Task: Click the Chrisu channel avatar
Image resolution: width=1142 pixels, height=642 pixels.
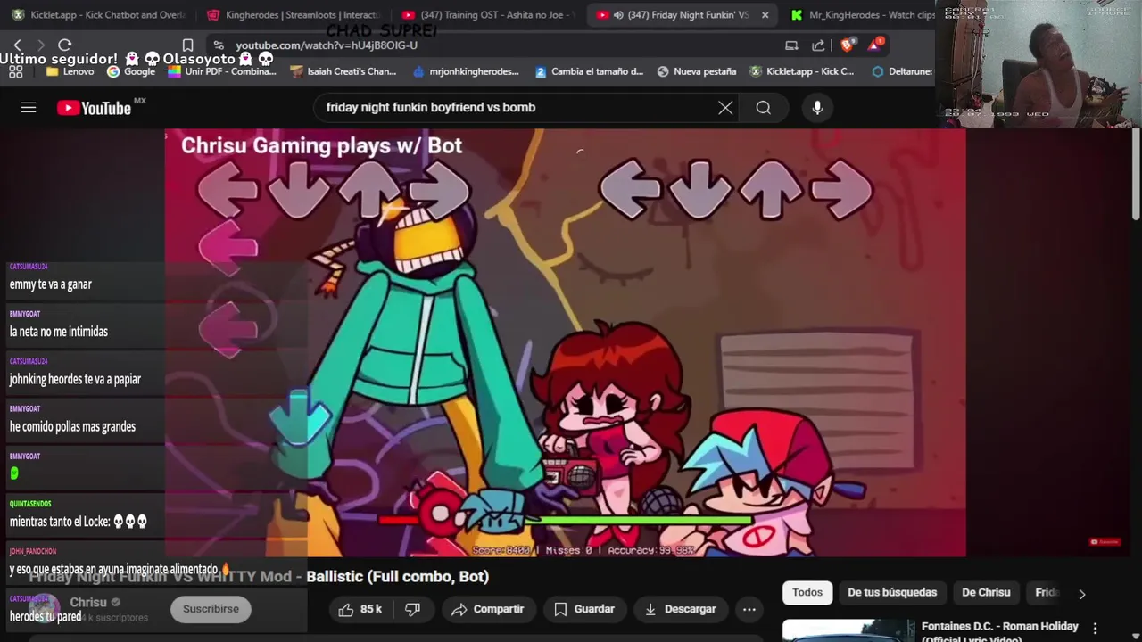Action: [45, 608]
